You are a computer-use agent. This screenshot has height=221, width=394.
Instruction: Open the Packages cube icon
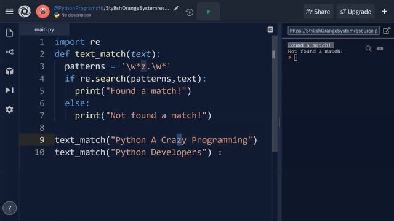[9, 71]
